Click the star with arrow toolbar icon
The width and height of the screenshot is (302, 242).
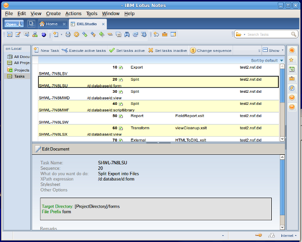[x=157, y=35]
